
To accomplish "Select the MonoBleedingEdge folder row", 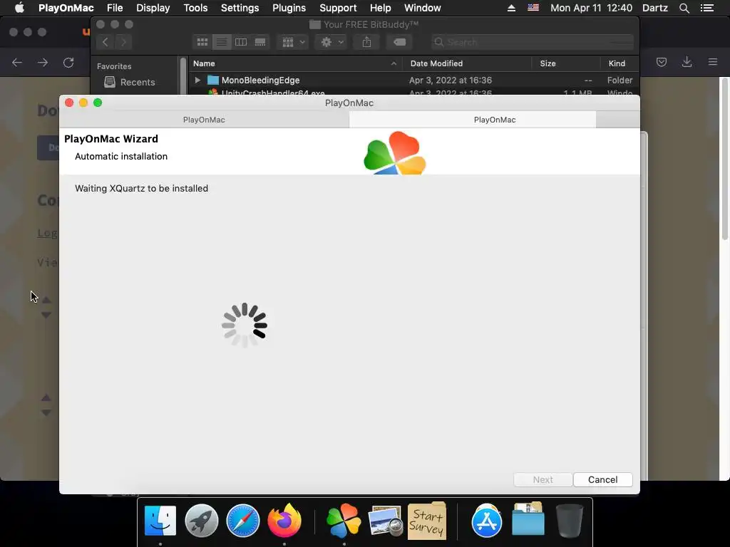I will tap(413, 80).
